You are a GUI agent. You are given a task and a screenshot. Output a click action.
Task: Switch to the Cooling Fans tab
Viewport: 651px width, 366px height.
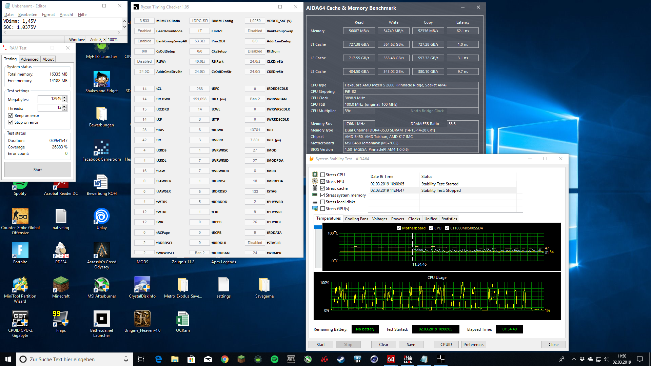[356, 219]
